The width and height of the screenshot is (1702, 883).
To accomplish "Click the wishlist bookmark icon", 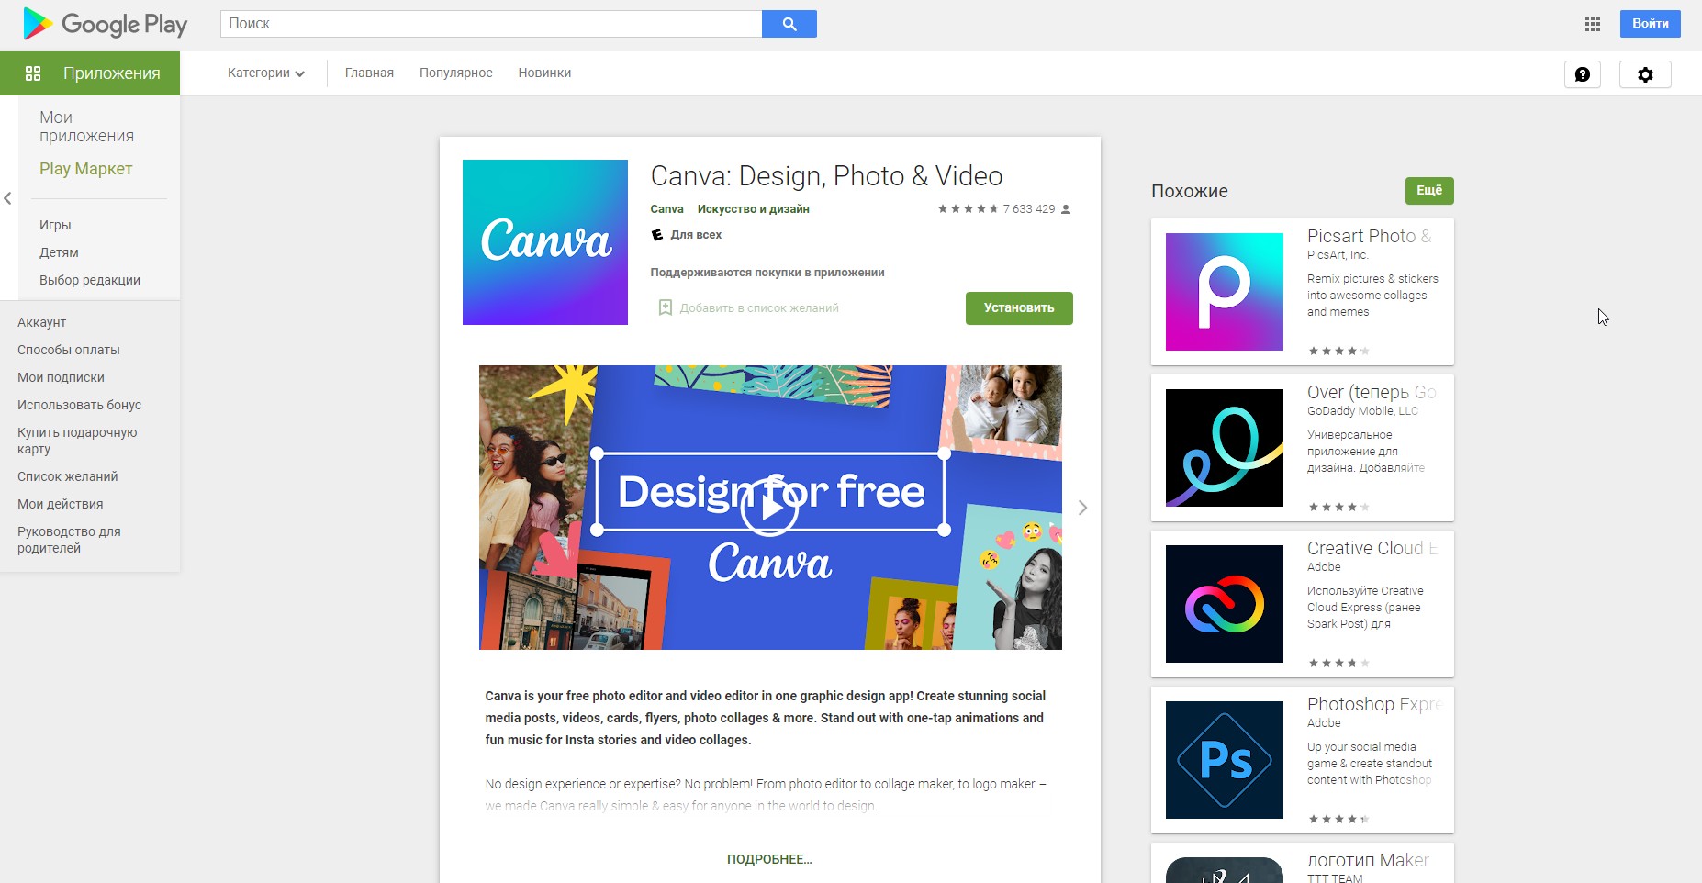I will 665,307.
